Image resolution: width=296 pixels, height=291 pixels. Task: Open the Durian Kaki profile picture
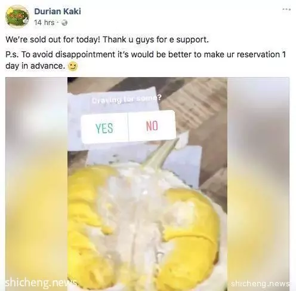click(x=17, y=17)
